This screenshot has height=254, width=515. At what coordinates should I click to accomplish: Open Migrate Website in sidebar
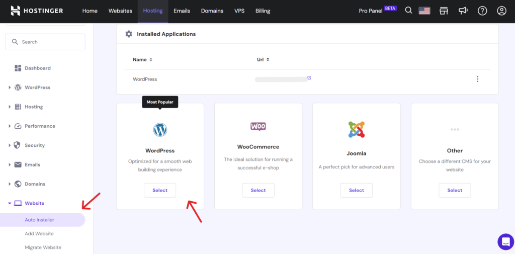click(43, 247)
